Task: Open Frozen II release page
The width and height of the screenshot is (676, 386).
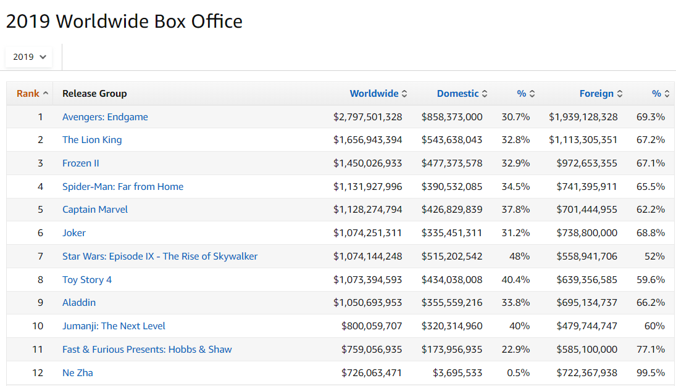Action: coord(81,163)
